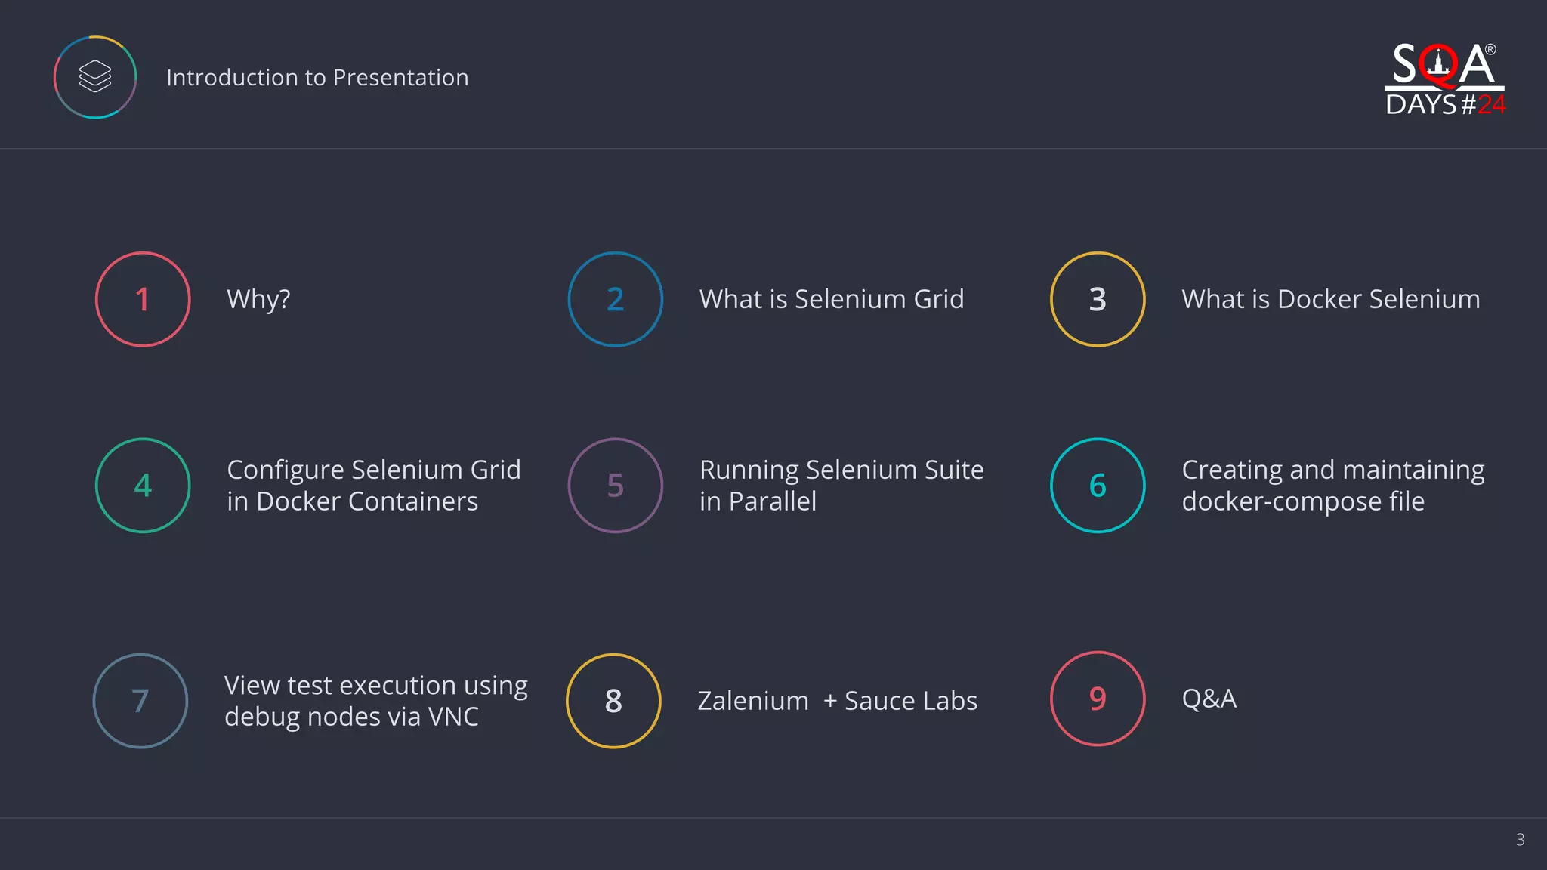Click the "Introduction to Presentation" title
This screenshot has height=870, width=1547.
(x=317, y=77)
